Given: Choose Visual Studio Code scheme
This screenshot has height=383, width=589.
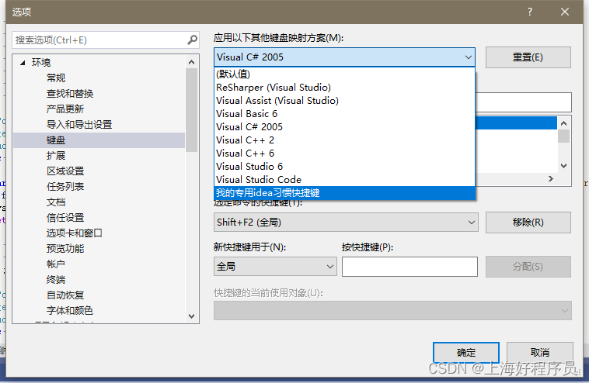Looking at the screenshot, I should pyautogui.click(x=344, y=180).
